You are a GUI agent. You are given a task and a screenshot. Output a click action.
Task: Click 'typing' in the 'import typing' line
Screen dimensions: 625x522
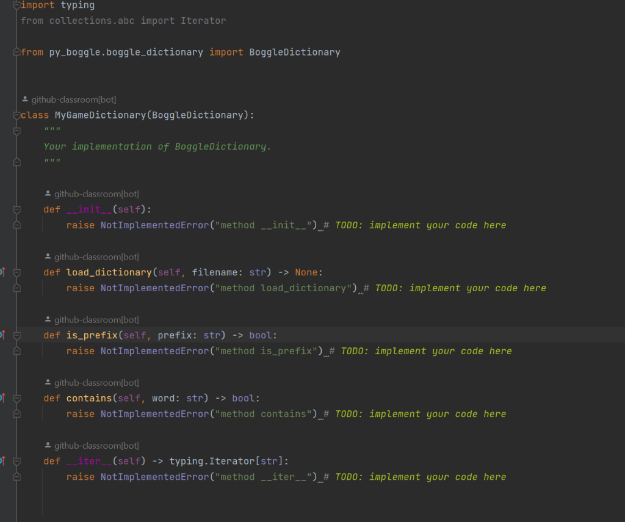tap(78, 5)
